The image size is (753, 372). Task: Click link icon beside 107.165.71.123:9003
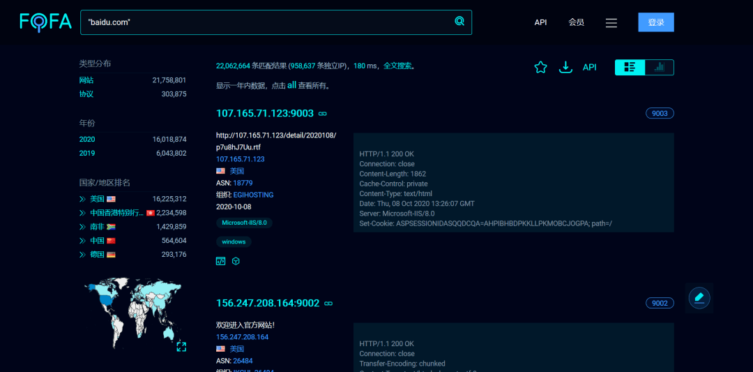(323, 114)
